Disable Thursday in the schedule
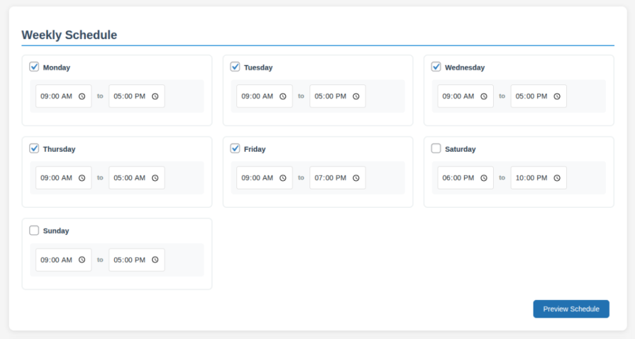The height and width of the screenshot is (339, 635). pyautogui.click(x=34, y=149)
